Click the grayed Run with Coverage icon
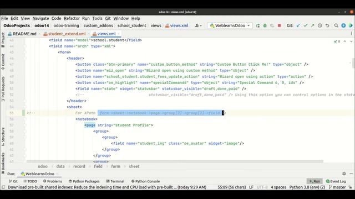Screen dimensions: 355x199 [x=272, y=26]
